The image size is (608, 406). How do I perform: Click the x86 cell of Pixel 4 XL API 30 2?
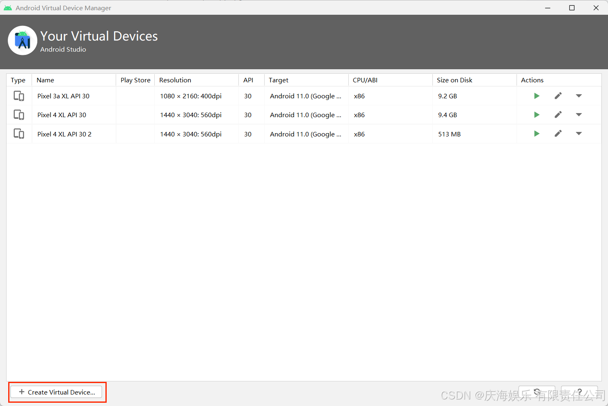coord(391,134)
